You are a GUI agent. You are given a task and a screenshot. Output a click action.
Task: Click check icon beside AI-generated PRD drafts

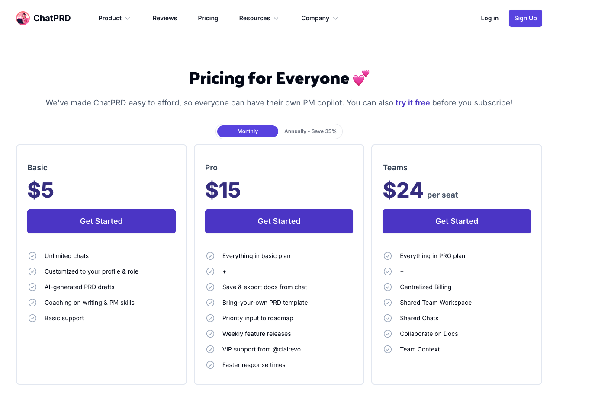(x=32, y=287)
